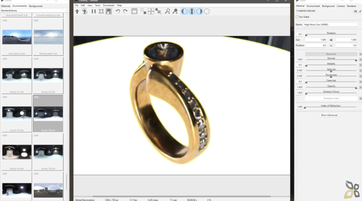Switch to the Environments tab in Library
Viewport: 362px width, 201px height.
[20, 6]
